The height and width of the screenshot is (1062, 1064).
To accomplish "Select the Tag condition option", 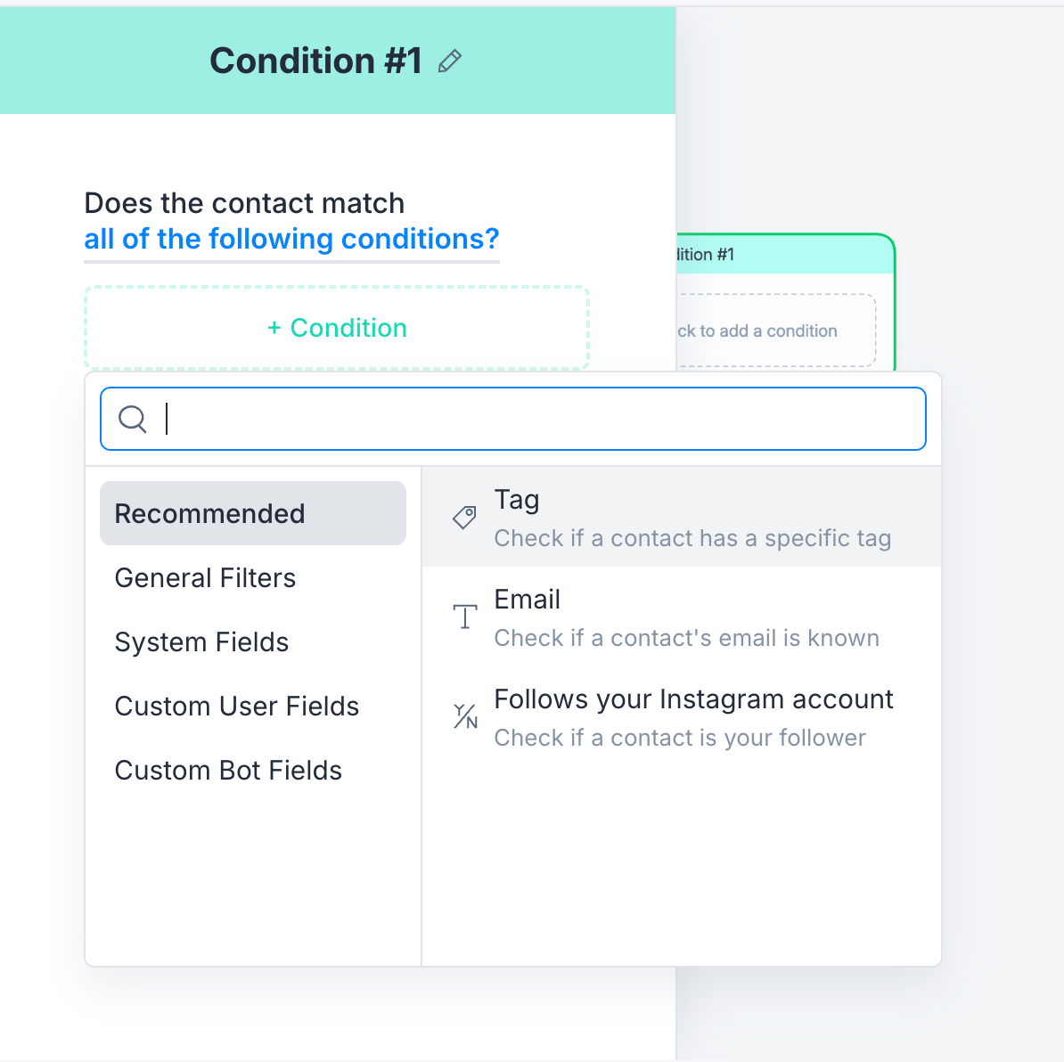I will (682, 518).
